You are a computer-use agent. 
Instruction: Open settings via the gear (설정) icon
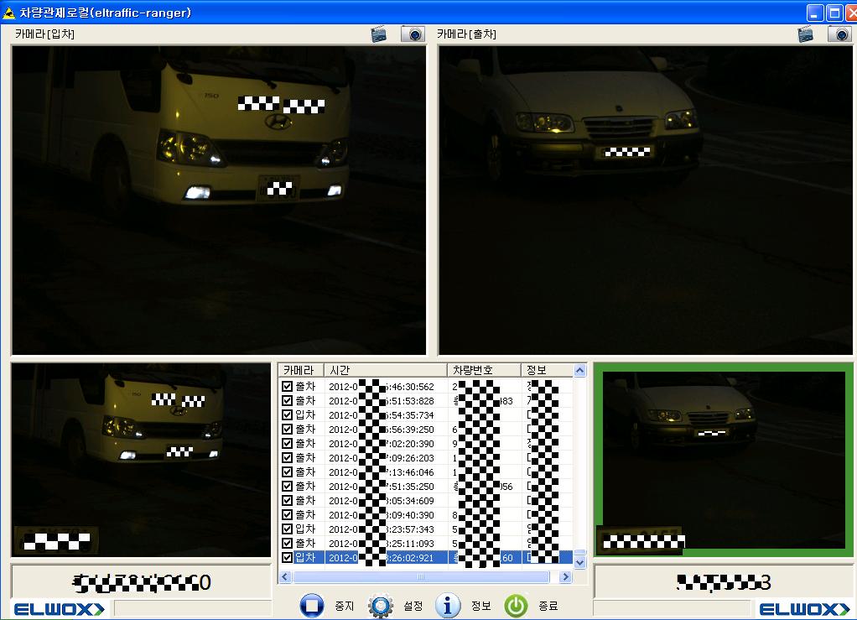tap(381, 605)
